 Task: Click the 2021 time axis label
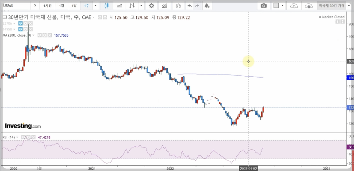tap(92, 168)
